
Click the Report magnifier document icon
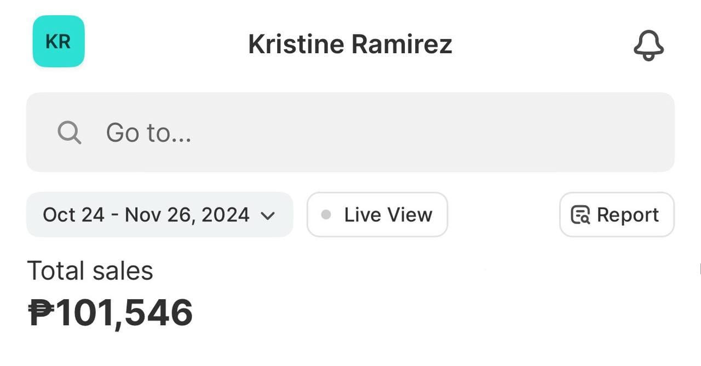click(581, 215)
